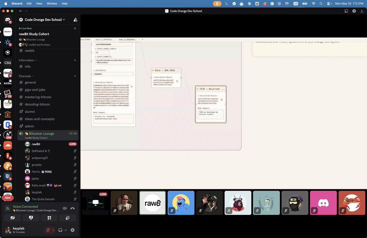Start an activity from voice panel
Screen dimensions: 367x238
tap(49, 217)
